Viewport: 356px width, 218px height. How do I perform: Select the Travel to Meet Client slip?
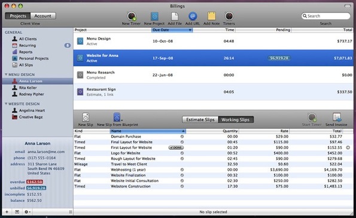coord(213,164)
